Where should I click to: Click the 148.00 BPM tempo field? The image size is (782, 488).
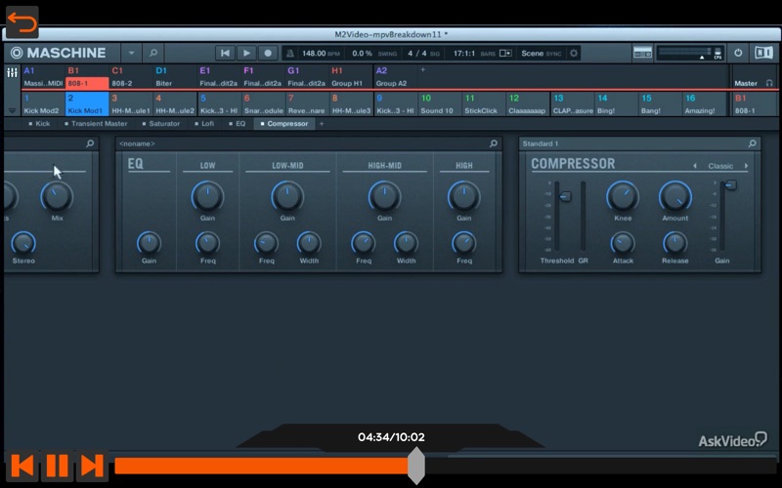coord(321,54)
